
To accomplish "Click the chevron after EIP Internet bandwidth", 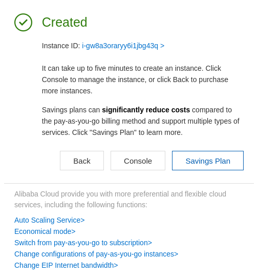I will click(116, 265).
